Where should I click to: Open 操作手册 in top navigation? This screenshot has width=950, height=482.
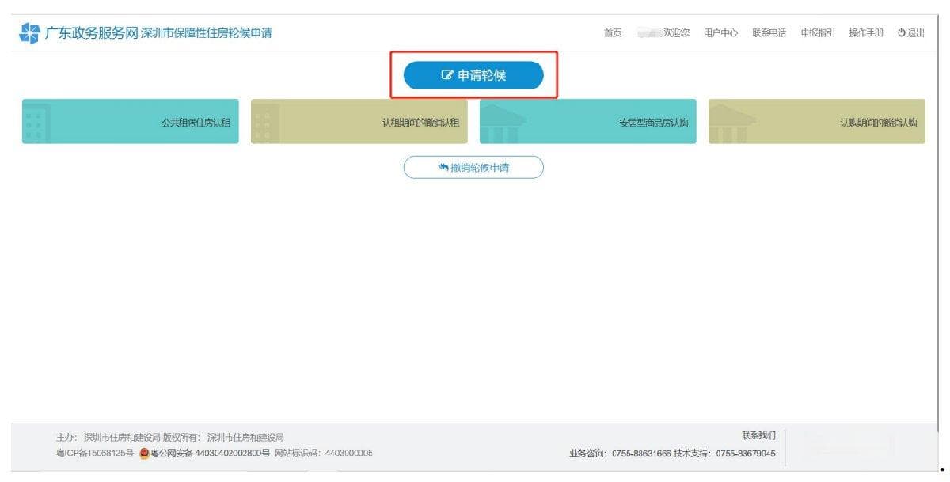[x=865, y=33]
